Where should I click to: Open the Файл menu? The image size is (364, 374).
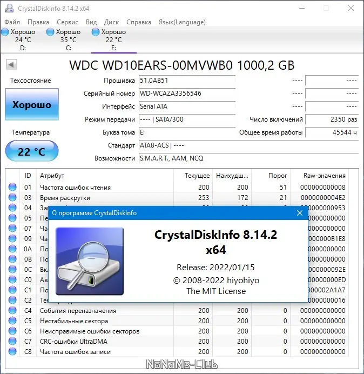[12, 22]
